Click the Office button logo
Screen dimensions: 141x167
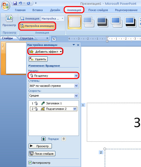[x=6, y=5]
